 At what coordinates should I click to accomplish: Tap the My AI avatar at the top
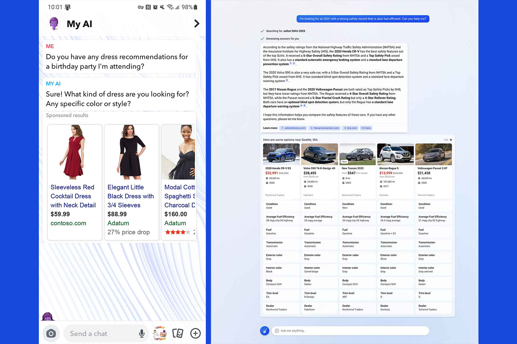coord(54,24)
